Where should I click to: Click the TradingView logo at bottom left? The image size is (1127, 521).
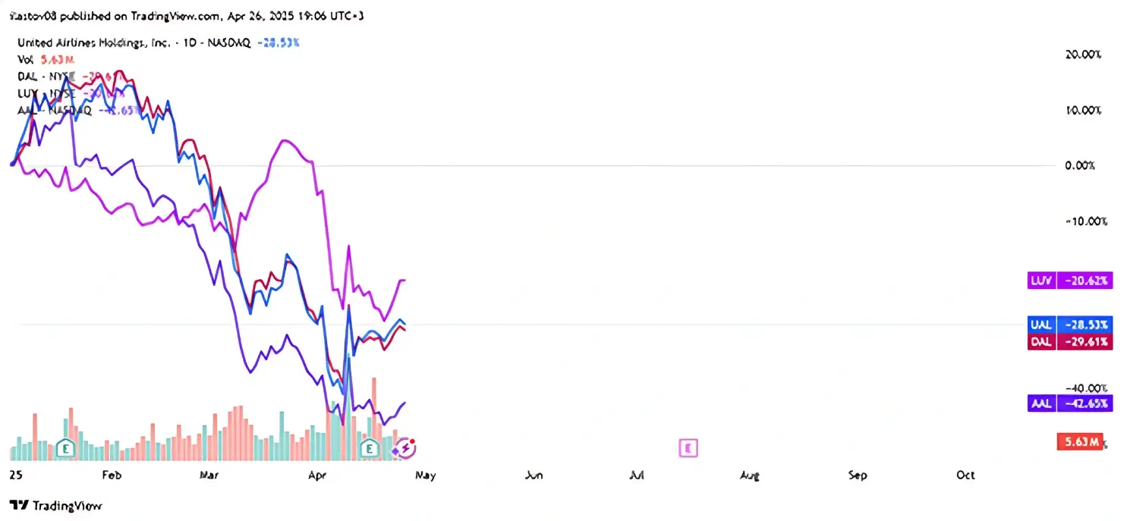56,506
